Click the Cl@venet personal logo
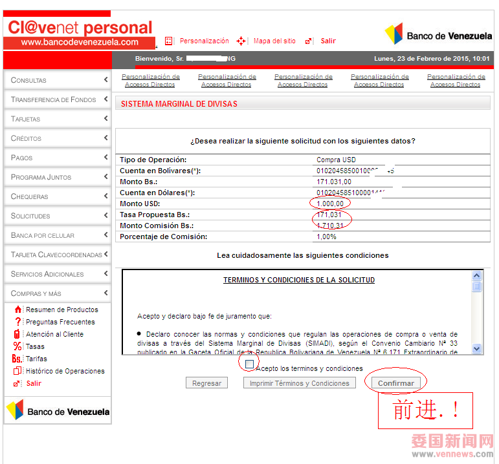This screenshot has height=464, width=499. 80,28
